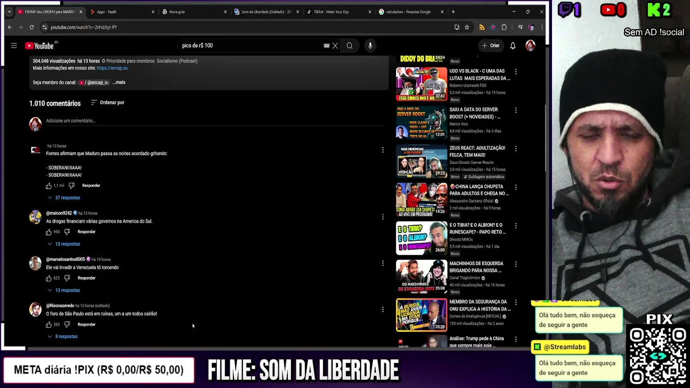Expand 37 respostas replies
Screen dimensions: 690x388
(63, 198)
